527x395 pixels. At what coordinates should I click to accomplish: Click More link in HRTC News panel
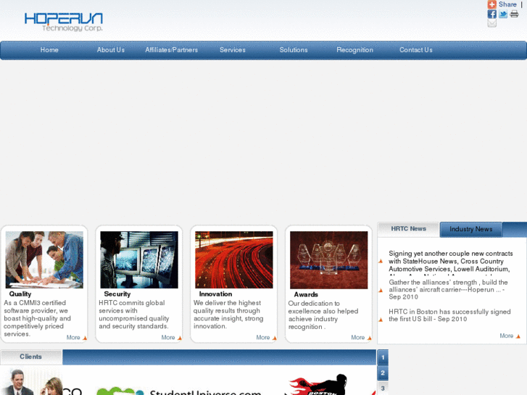tap(507, 336)
